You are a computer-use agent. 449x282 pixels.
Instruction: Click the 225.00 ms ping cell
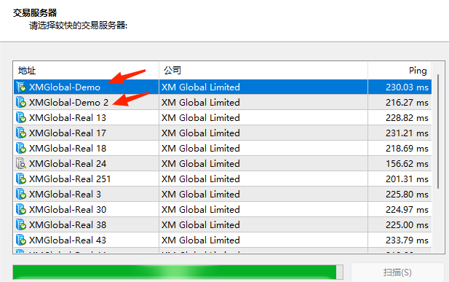pos(400,224)
